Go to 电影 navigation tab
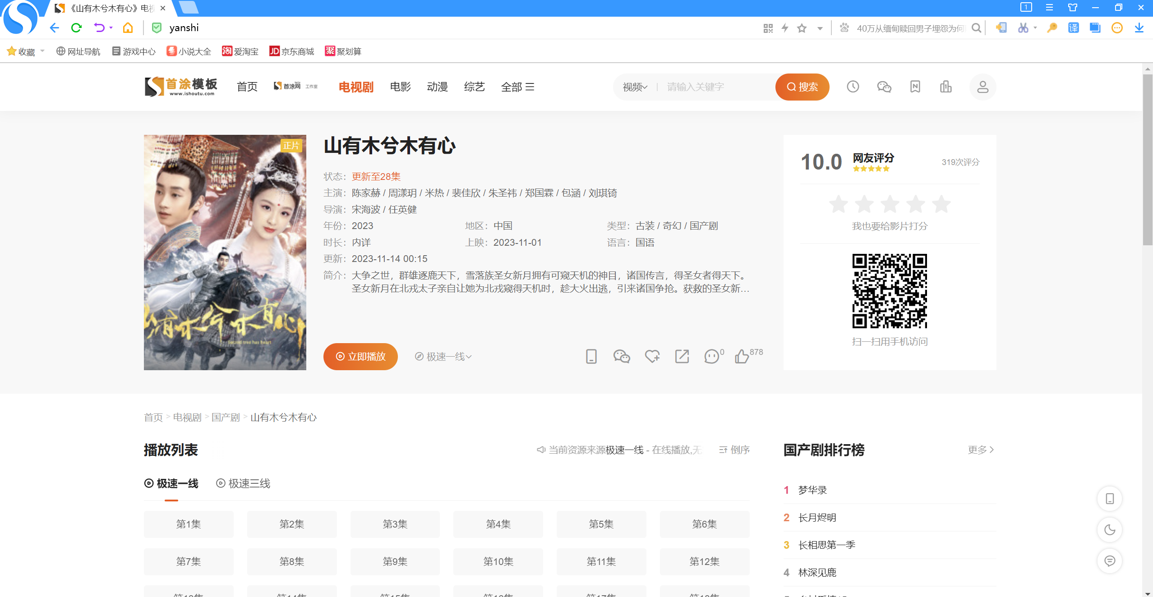The image size is (1153, 597). click(400, 87)
